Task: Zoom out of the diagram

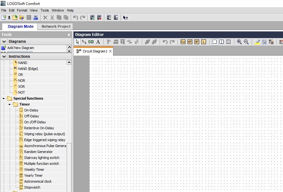Action: [246, 42]
